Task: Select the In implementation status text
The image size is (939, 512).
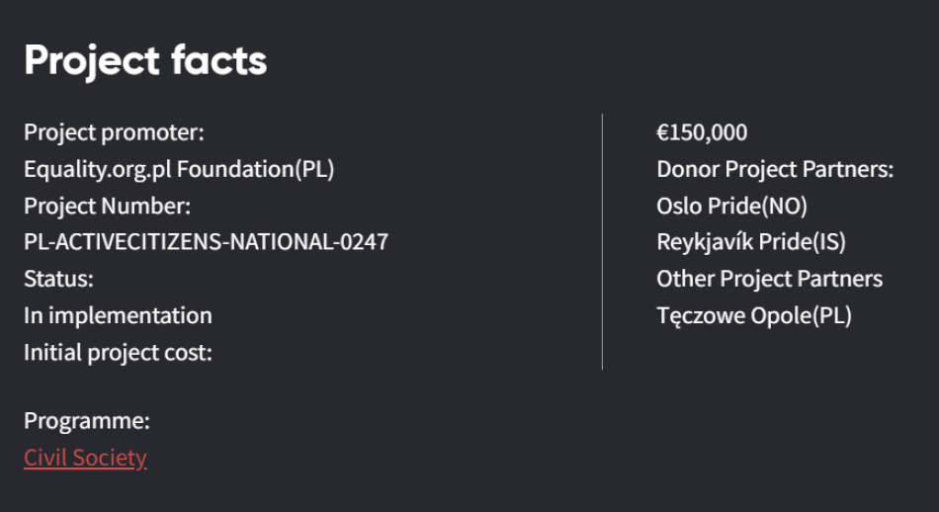Action: 118,315
